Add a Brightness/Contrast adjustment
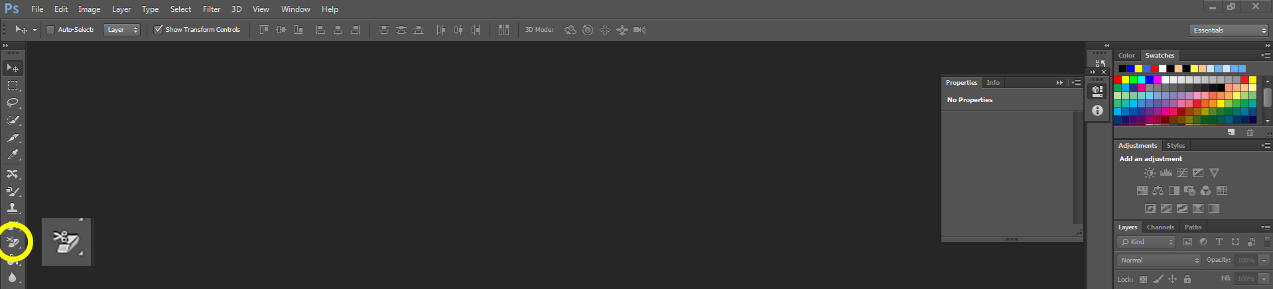The height and width of the screenshot is (289, 1273). 1150,173
